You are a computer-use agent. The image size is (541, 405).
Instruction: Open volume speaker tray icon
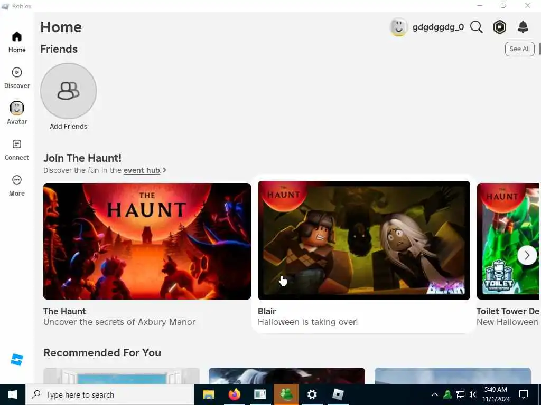click(x=472, y=394)
